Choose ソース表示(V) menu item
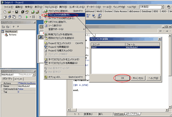The width and height of the screenshot is (172, 117). 65,26
